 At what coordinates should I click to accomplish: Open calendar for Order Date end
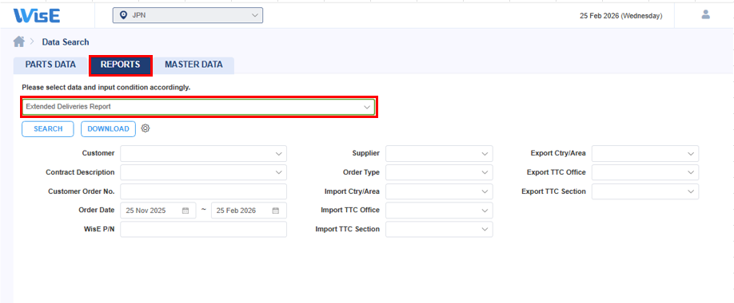pos(276,211)
